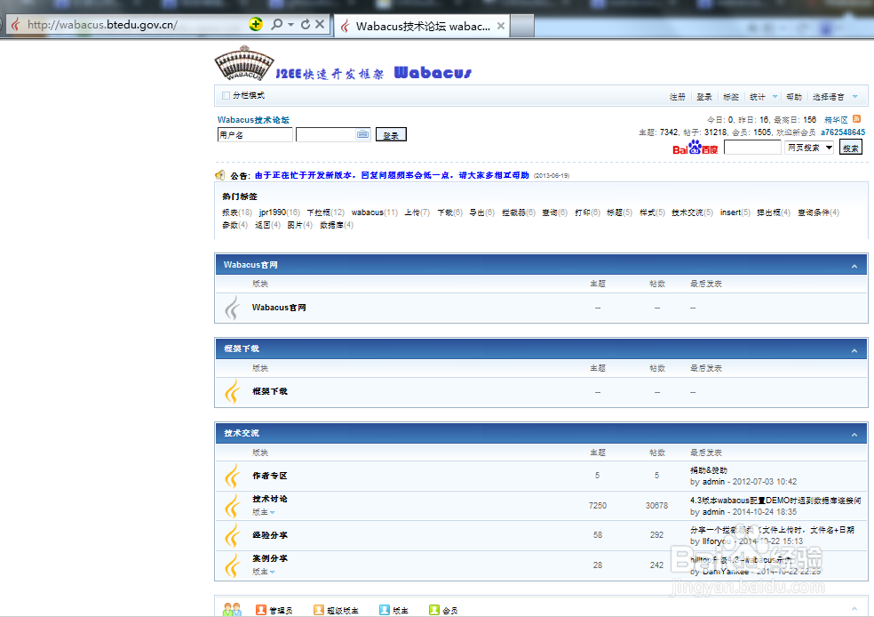This screenshot has height=617, width=874.
Task: Open the 网页搜索 search type combo box
Action: (x=809, y=148)
